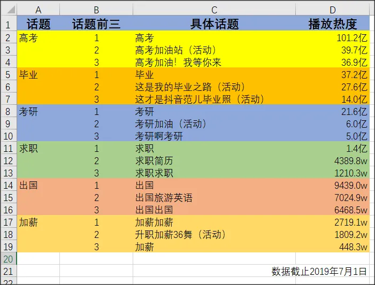Click header cell 具体话题

pyautogui.click(x=215, y=24)
